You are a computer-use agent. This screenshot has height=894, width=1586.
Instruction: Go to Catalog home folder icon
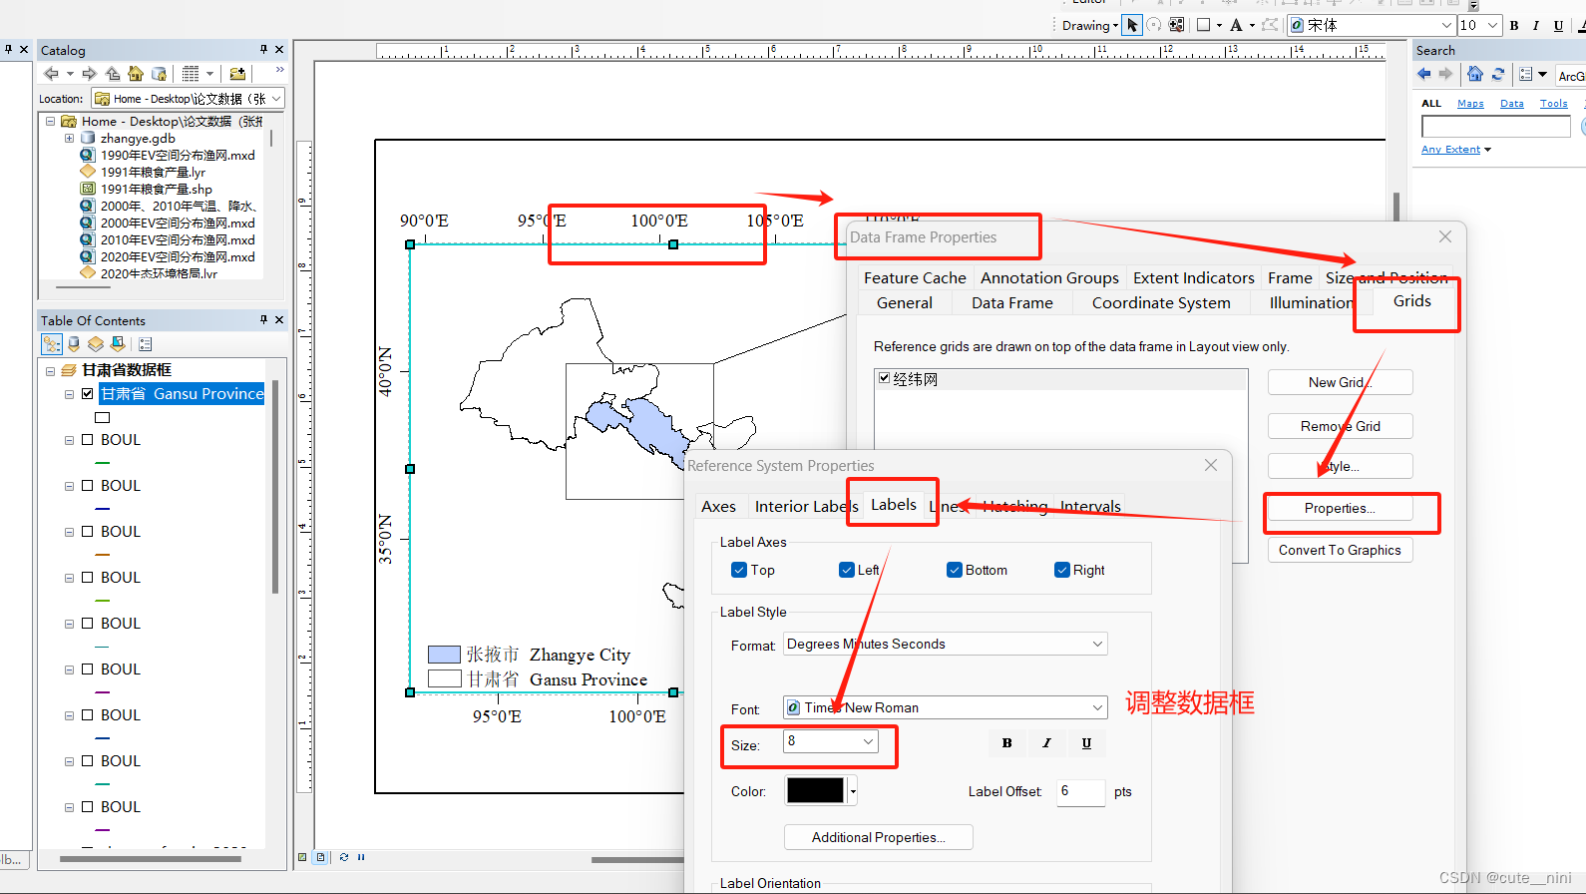point(136,74)
